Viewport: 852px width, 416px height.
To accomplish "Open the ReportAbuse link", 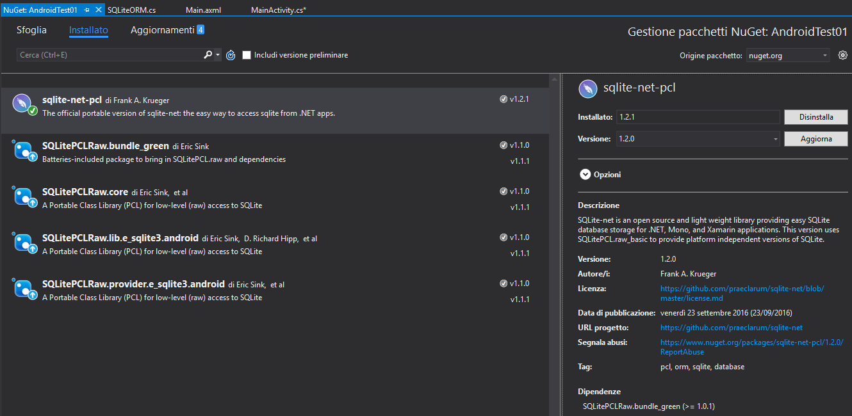I will tap(751, 347).
